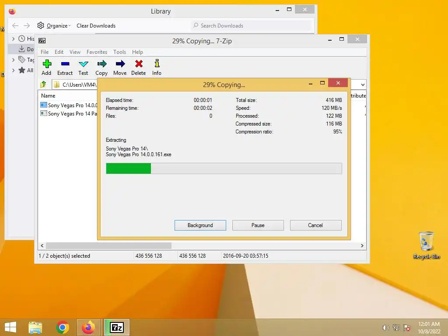The height and width of the screenshot is (336, 448).
Task: Select Downloads icon in Library sidebar
Action: 22,49
